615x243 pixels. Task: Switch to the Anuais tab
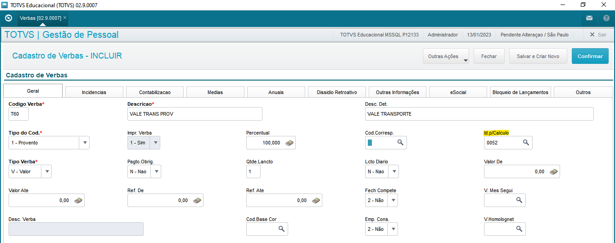pos(276,92)
